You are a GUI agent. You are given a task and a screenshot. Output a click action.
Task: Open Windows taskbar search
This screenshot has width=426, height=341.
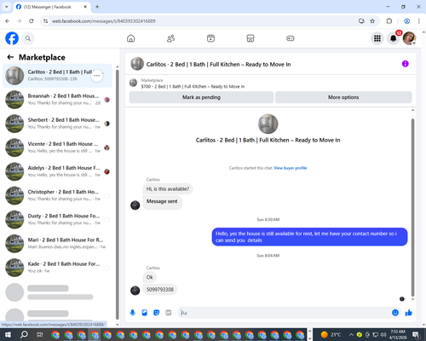point(24,335)
